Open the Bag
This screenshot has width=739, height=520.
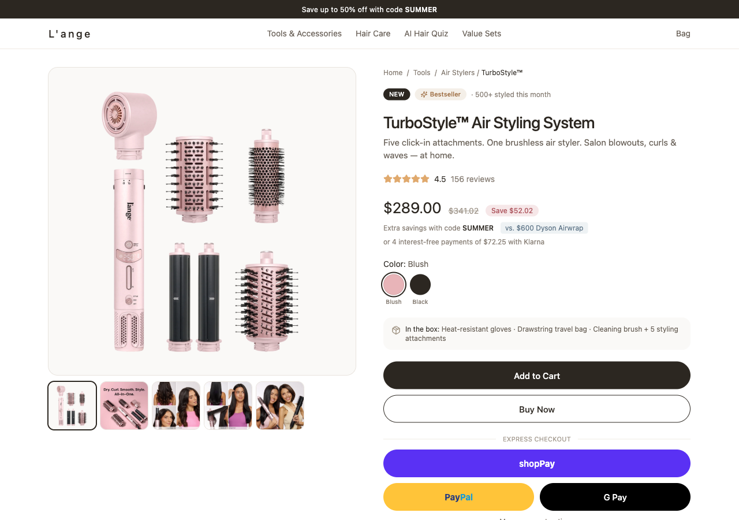point(683,34)
